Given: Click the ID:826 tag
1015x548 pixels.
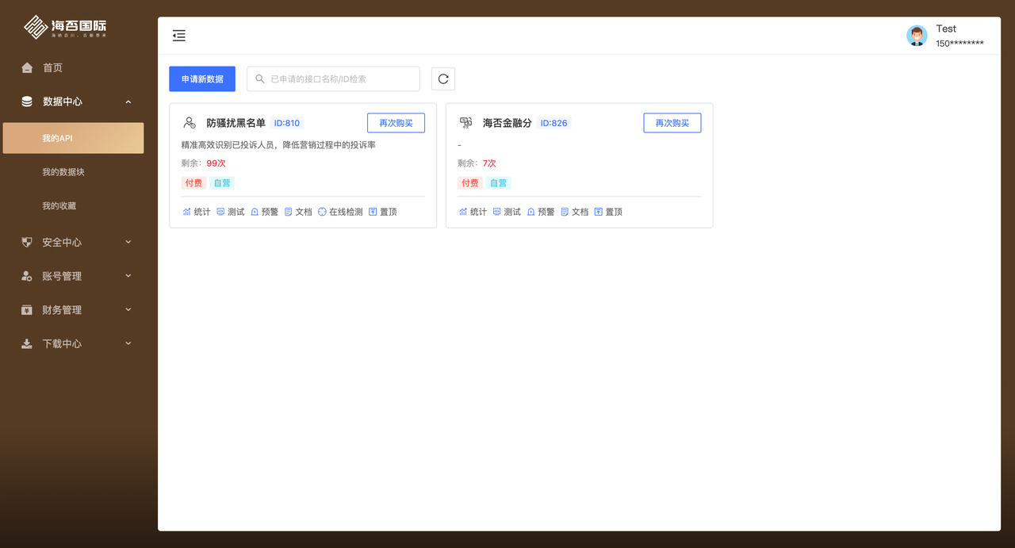Looking at the screenshot, I should pos(554,123).
